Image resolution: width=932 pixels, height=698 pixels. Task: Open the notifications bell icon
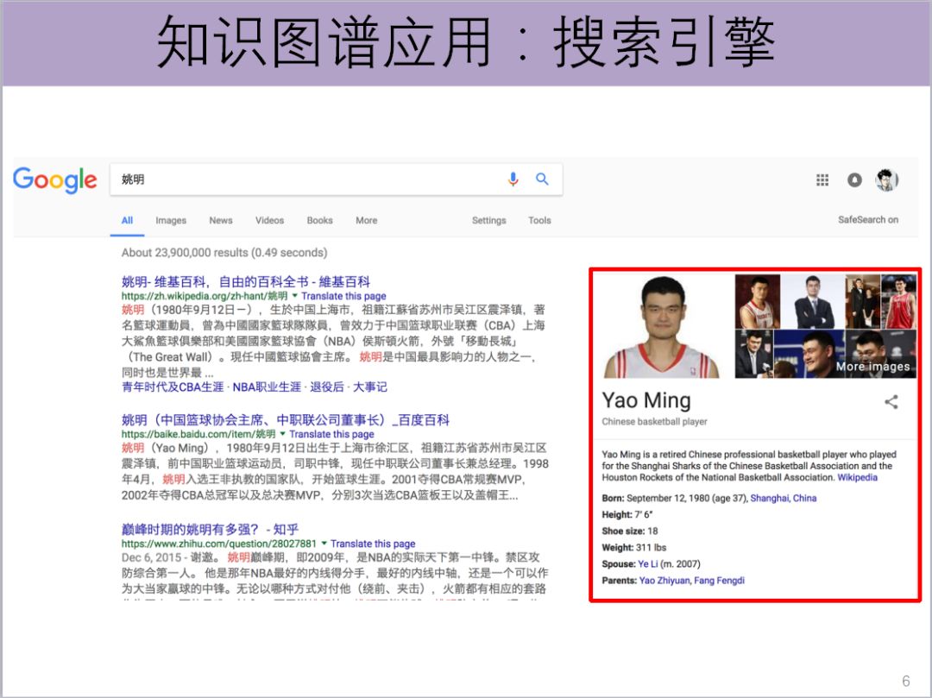point(854,180)
